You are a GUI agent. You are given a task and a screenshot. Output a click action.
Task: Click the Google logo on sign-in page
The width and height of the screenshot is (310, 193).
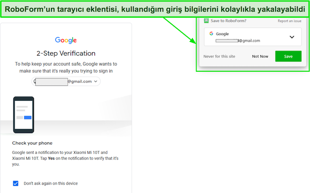pyautogui.click(x=66, y=40)
